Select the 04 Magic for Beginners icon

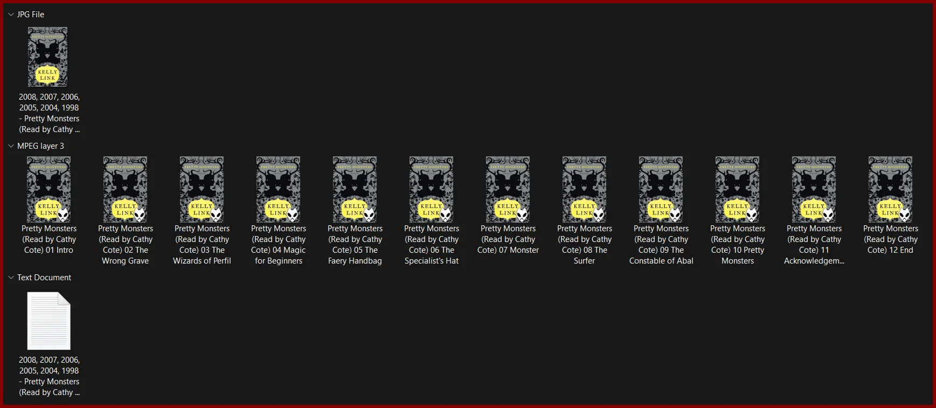[x=279, y=189]
